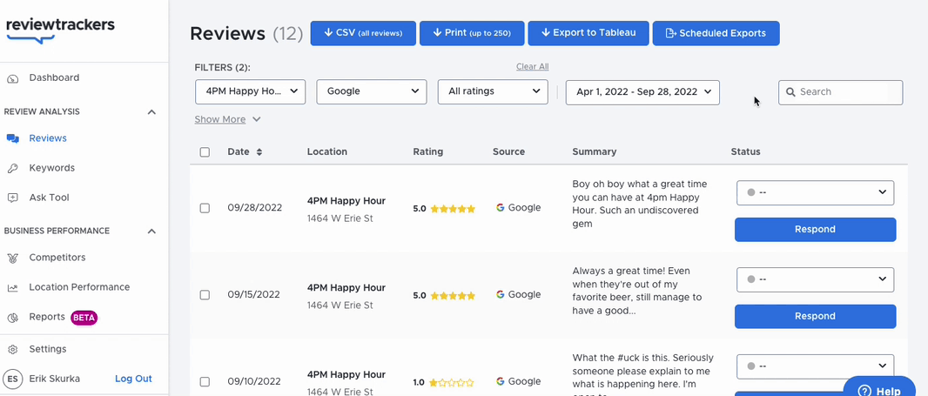
Task: Open the date range dropdown
Action: coord(642,92)
